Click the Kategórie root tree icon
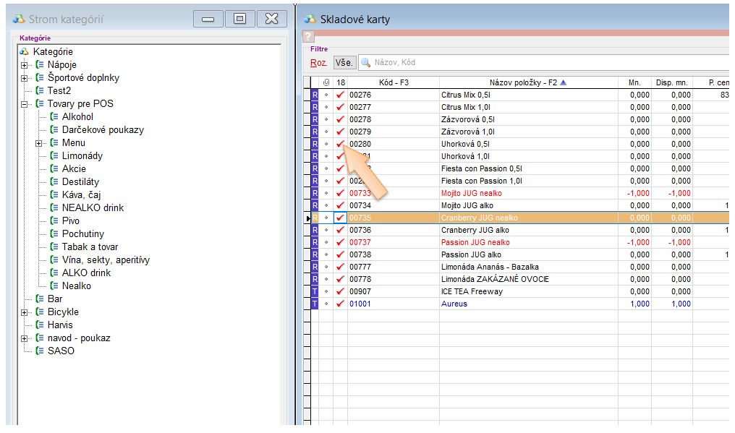 (25, 52)
